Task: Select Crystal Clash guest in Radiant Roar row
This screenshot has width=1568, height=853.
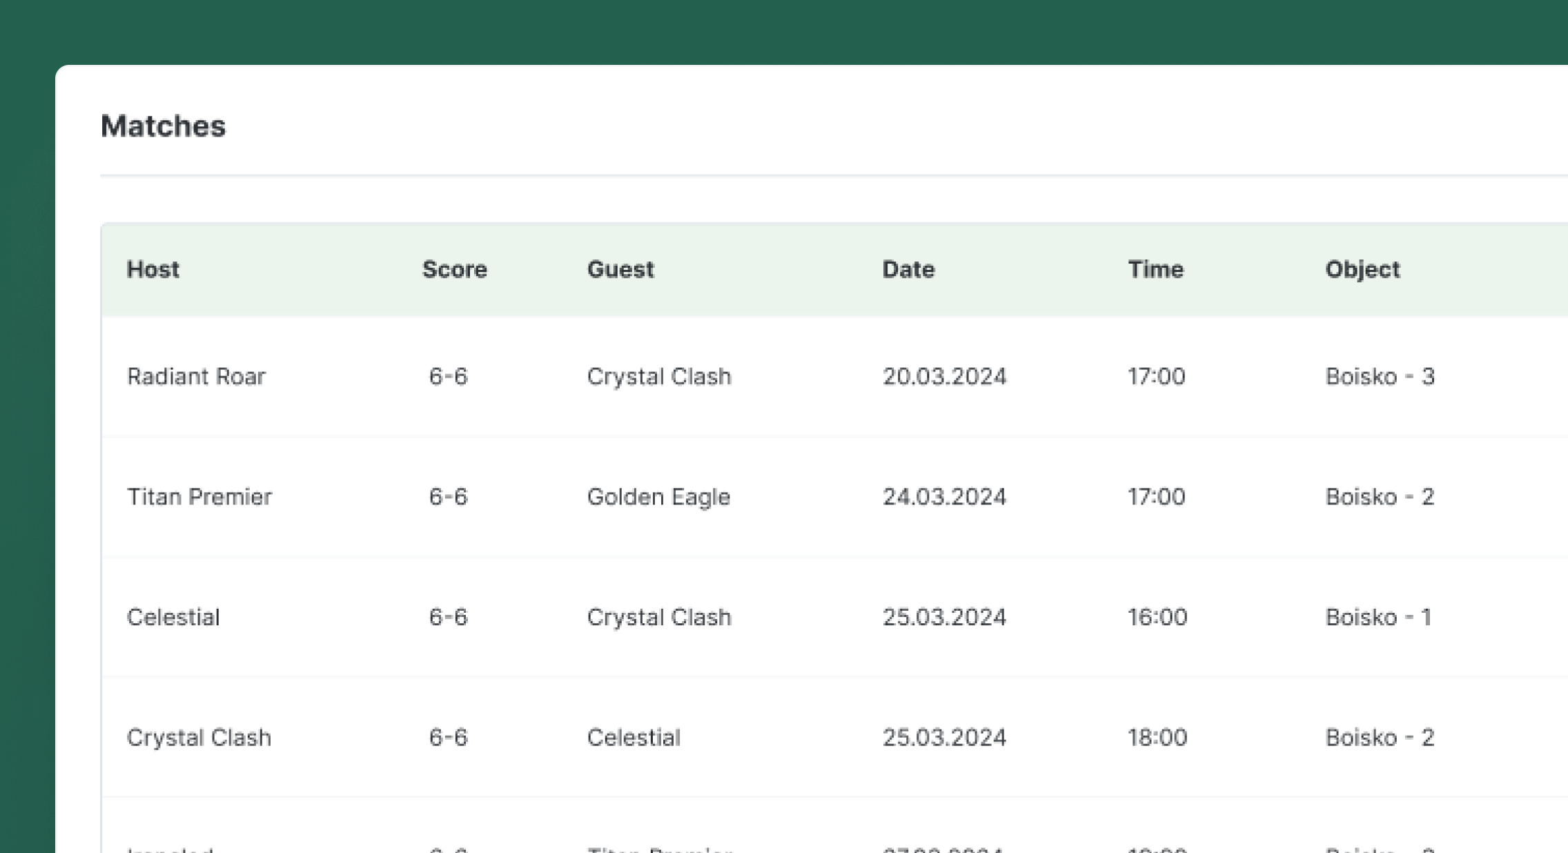Action: (x=658, y=376)
